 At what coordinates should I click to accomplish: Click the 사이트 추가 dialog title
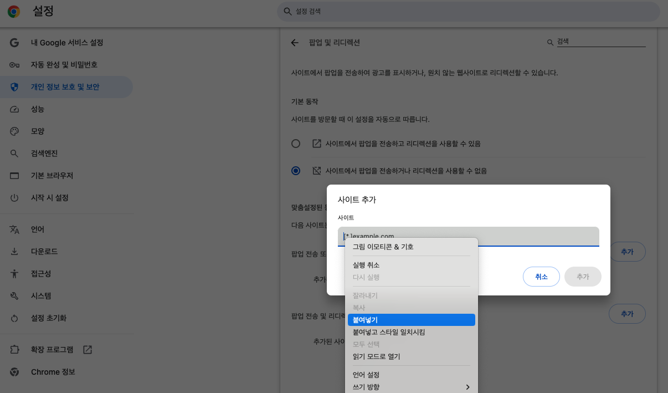pyautogui.click(x=357, y=200)
